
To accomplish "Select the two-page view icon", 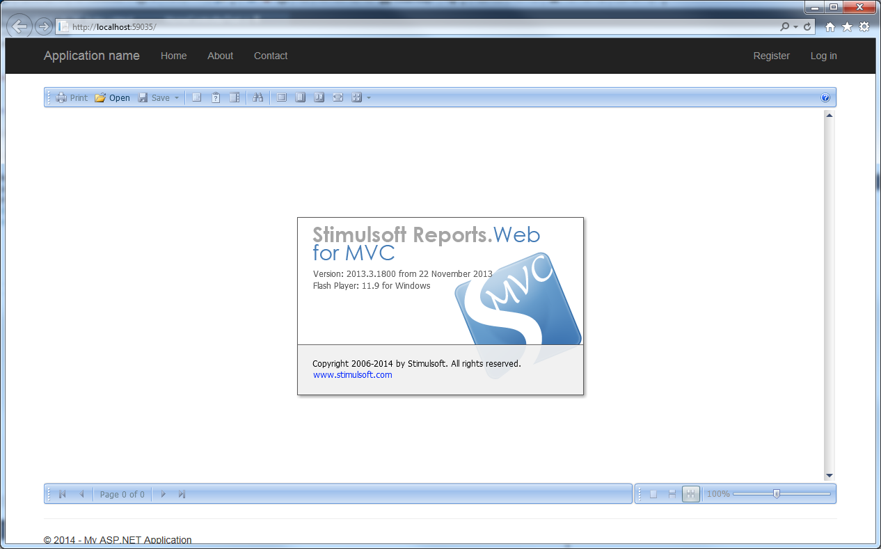I will pos(319,97).
